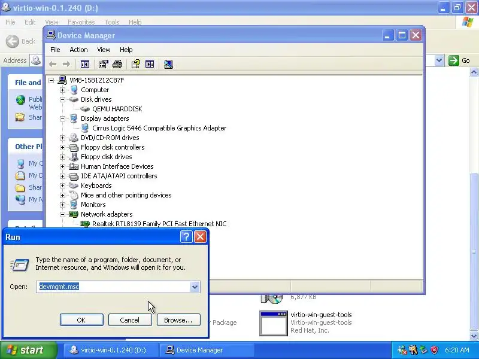Expand the Floppy disk drives node

63,157
